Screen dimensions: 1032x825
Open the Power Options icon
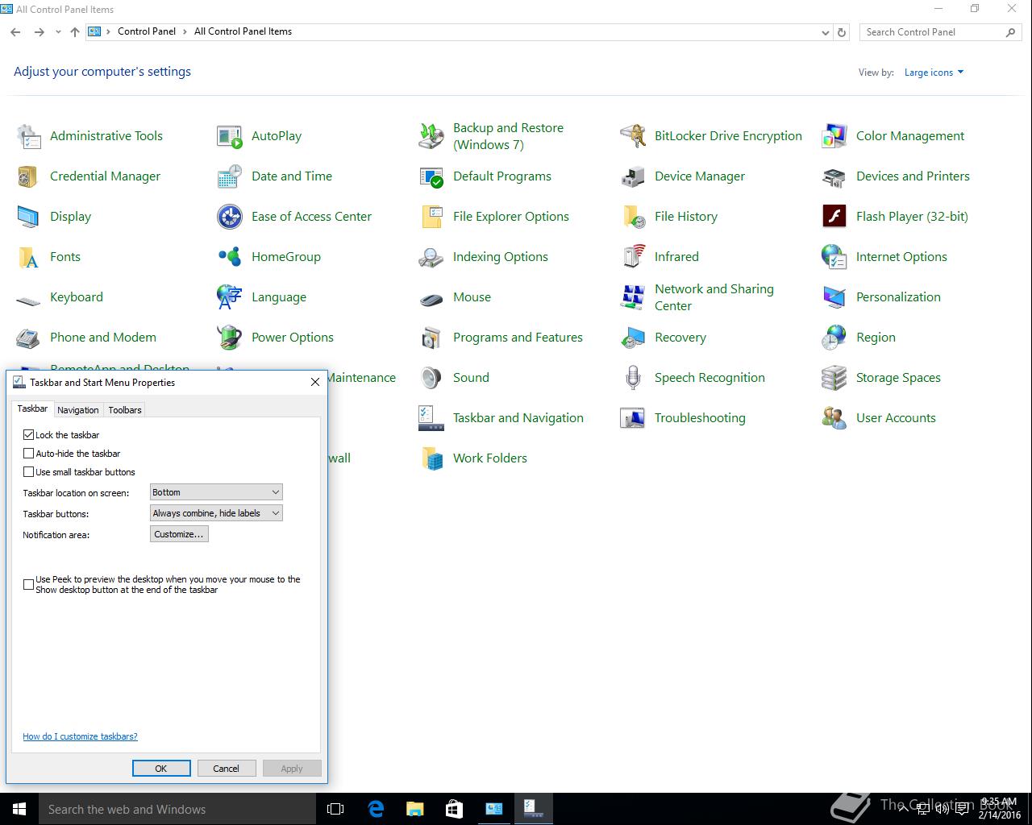tap(230, 338)
